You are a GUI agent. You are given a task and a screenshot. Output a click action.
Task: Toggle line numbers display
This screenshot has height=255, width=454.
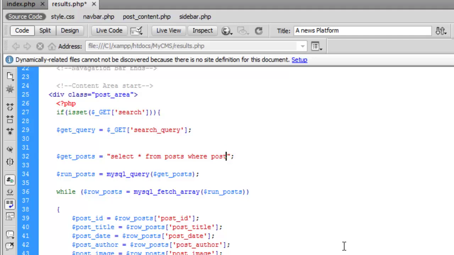pyautogui.click(x=10, y=180)
